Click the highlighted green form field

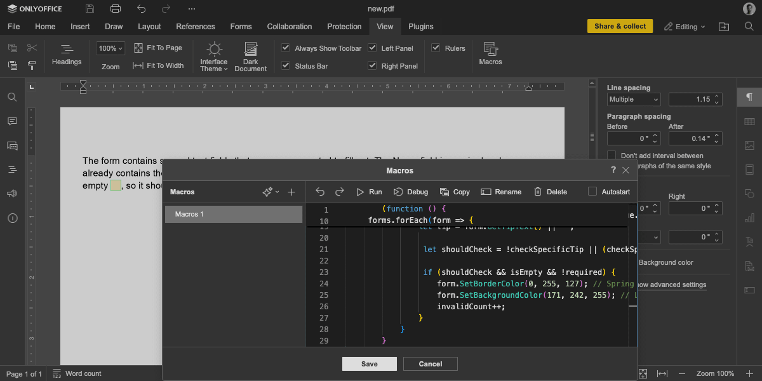(116, 185)
